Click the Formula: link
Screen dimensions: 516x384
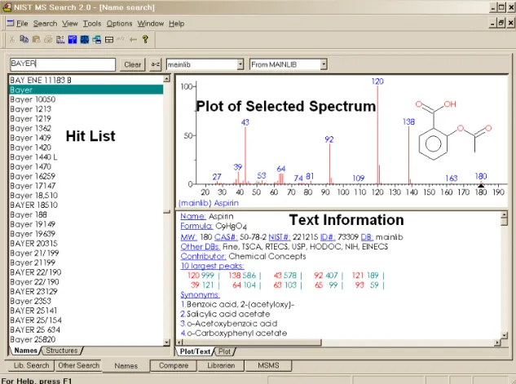(196, 226)
